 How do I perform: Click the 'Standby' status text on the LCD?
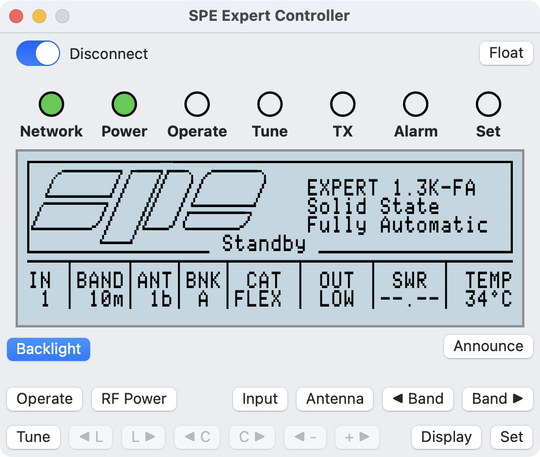264,244
